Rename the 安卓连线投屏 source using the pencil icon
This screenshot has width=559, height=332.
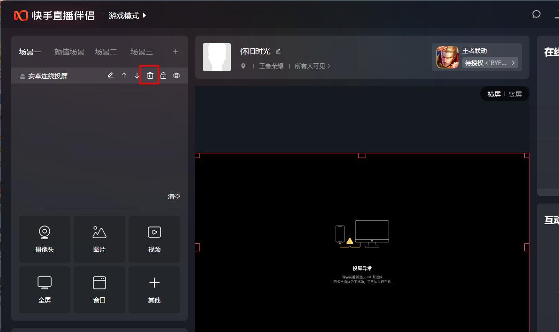[x=110, y=75]
